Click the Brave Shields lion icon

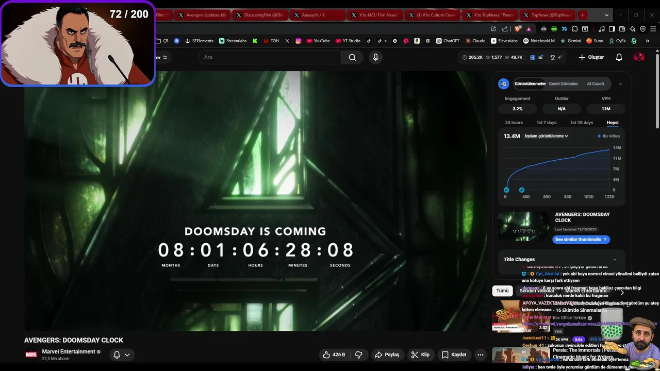[x=518, y=29]
